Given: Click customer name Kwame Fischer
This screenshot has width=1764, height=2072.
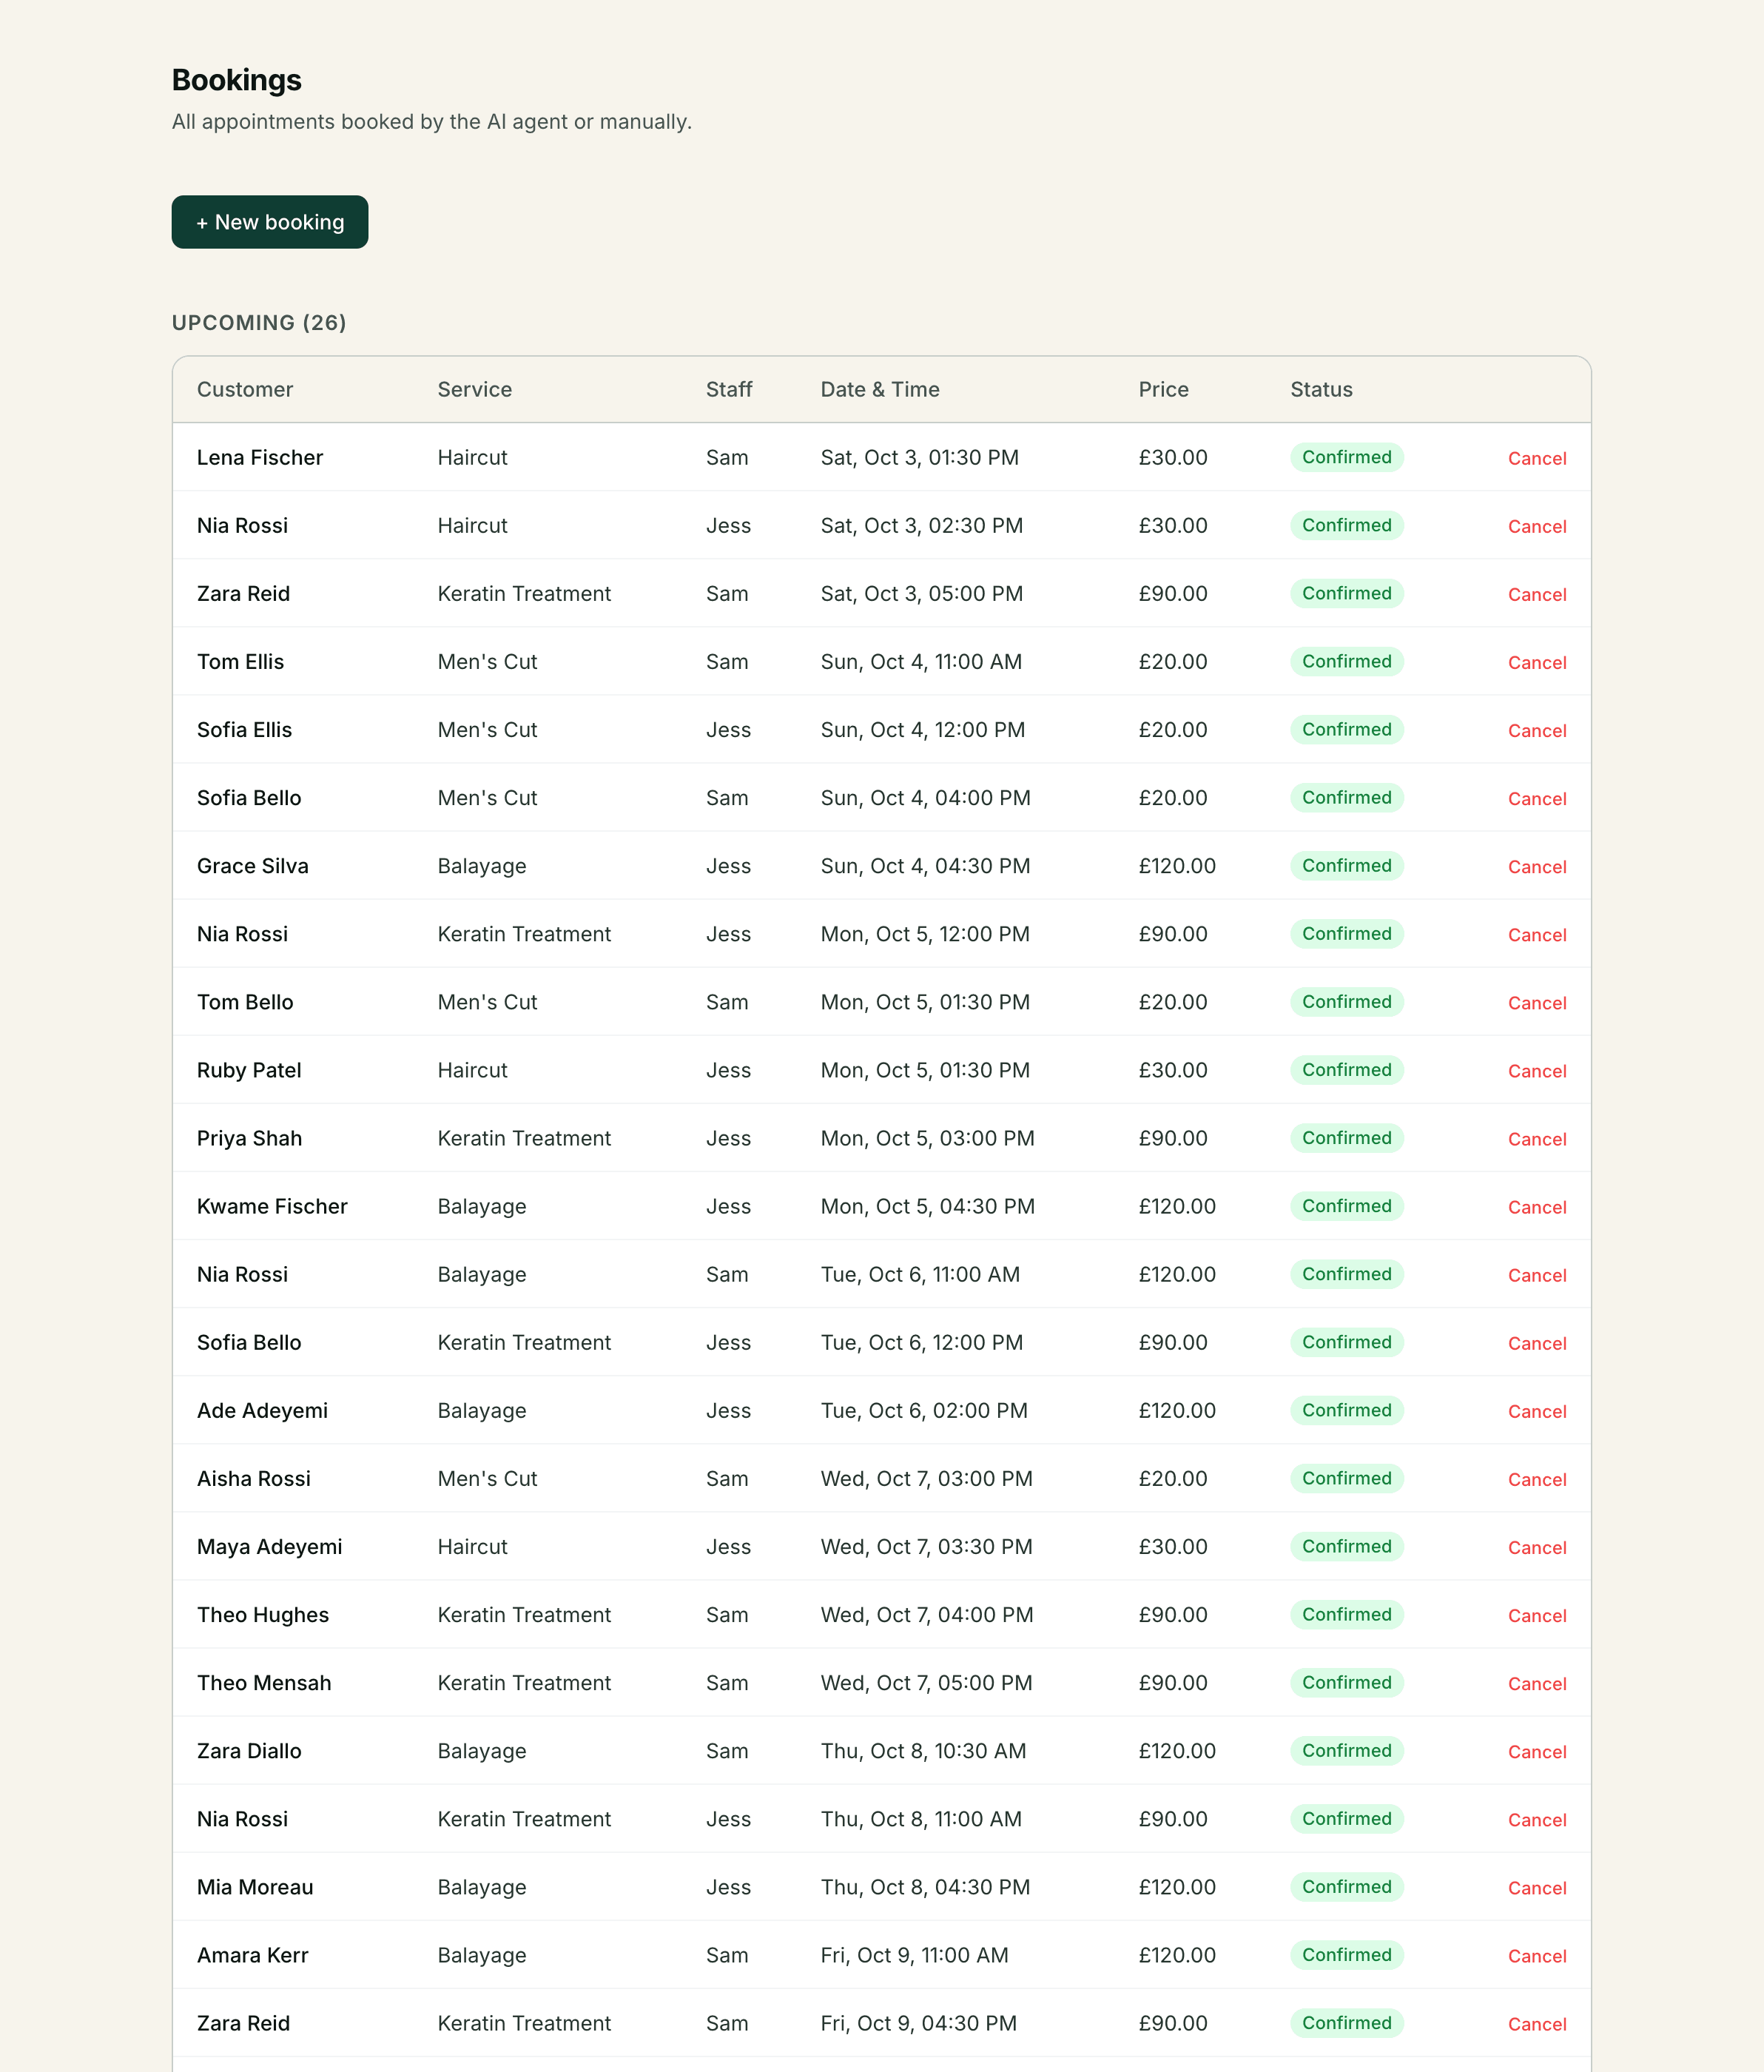Looking at the screenshot, I should (272, 1206).
